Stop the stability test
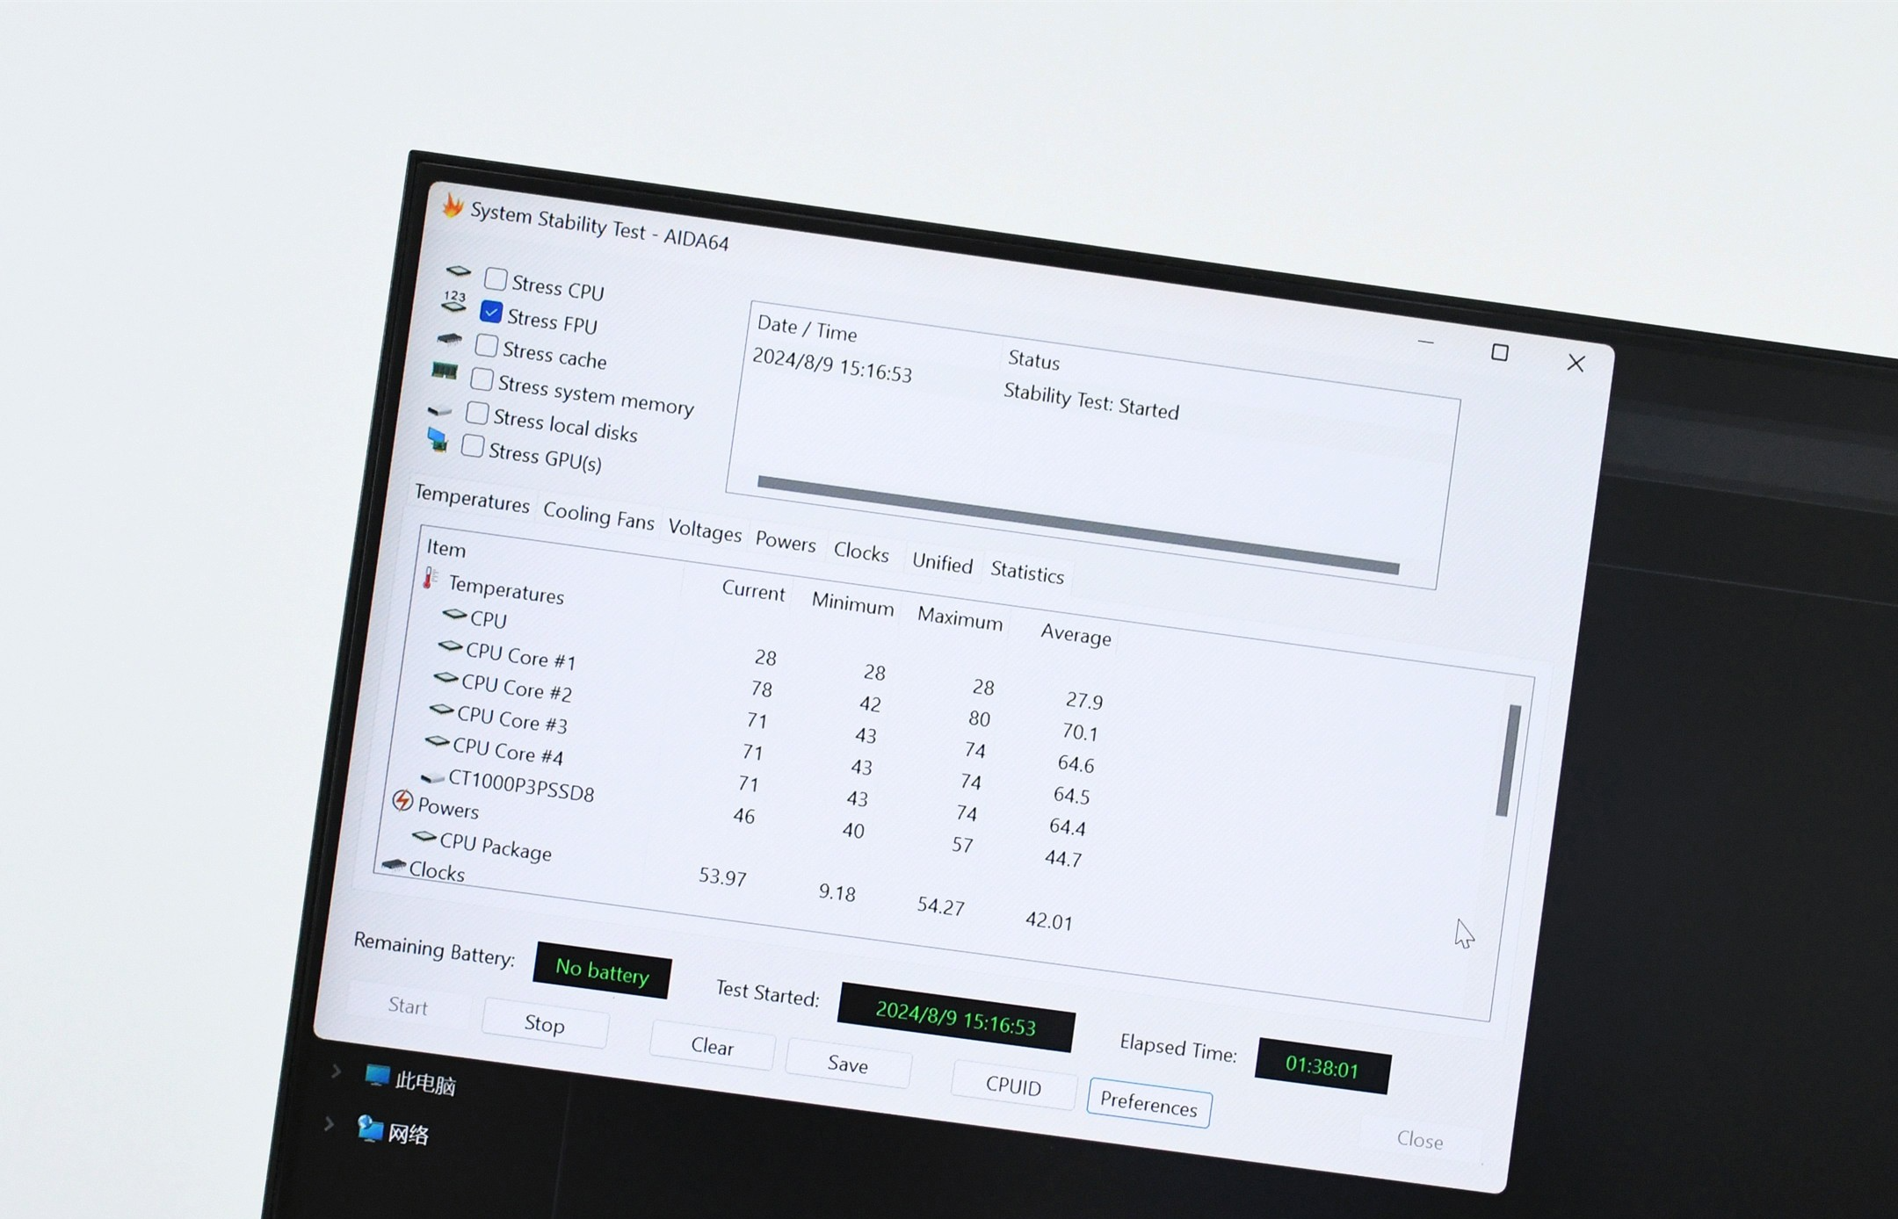This screenshot has width=1898, height=1219. point(545,1024)
